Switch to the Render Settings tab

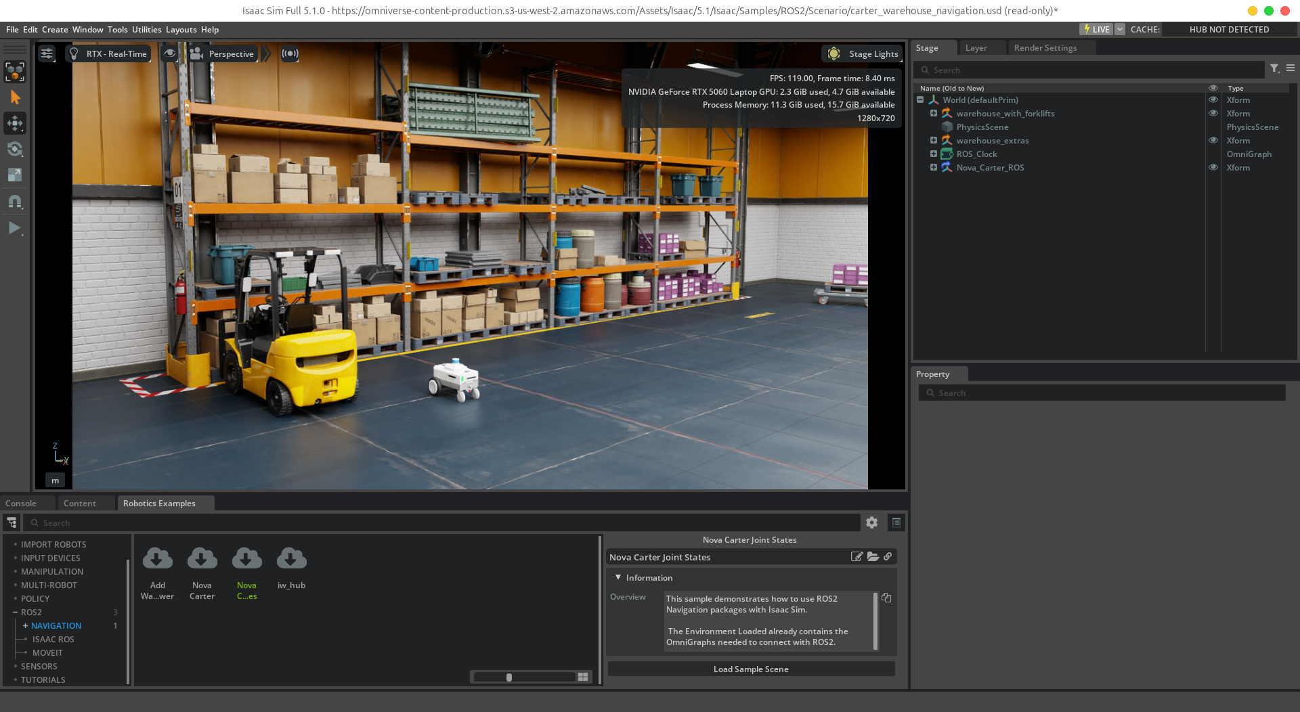pyautogui.click(x=1045, y=47)
